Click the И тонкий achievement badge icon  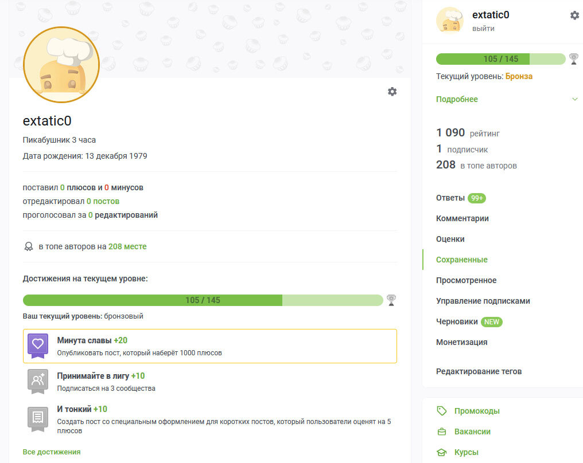click(38, 418)
